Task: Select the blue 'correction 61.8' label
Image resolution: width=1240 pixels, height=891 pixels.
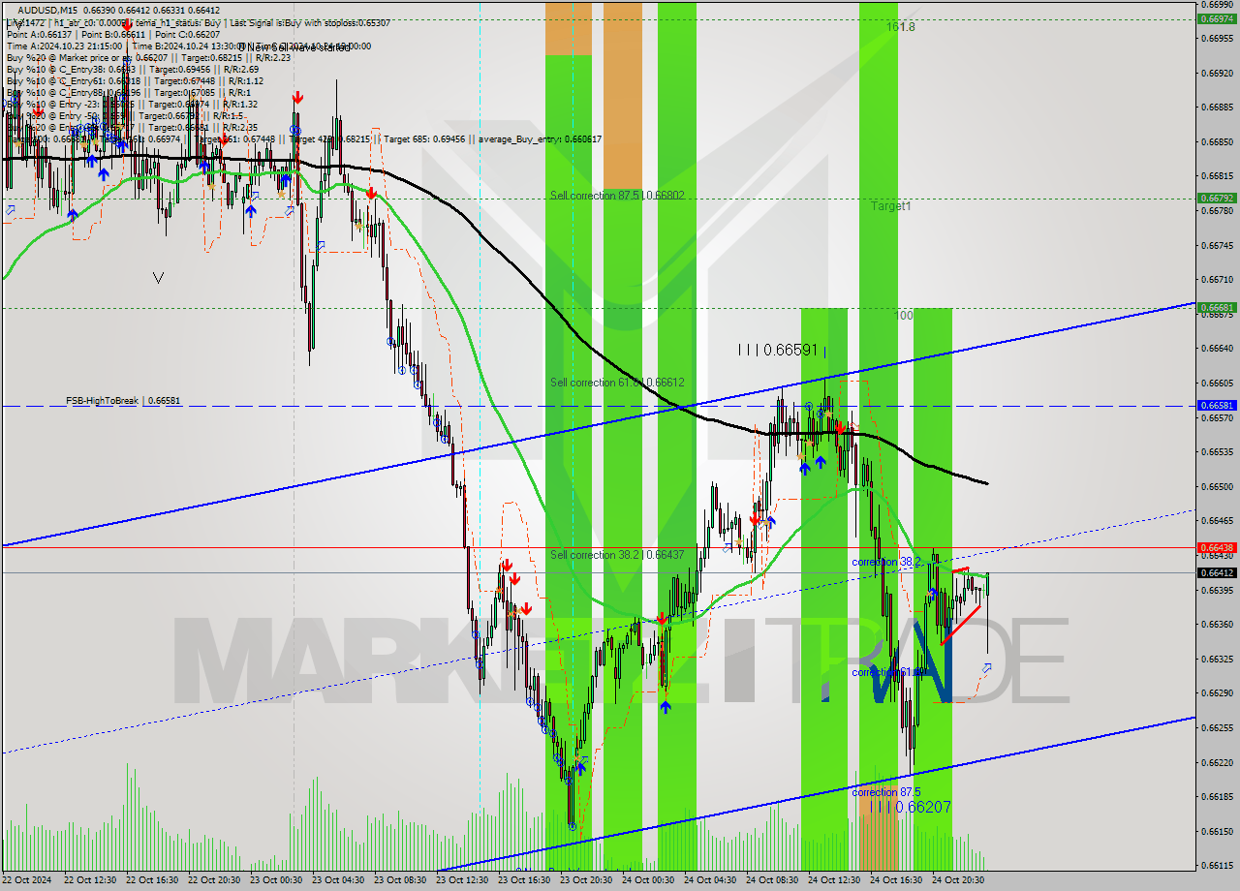Action: (885, 672)
